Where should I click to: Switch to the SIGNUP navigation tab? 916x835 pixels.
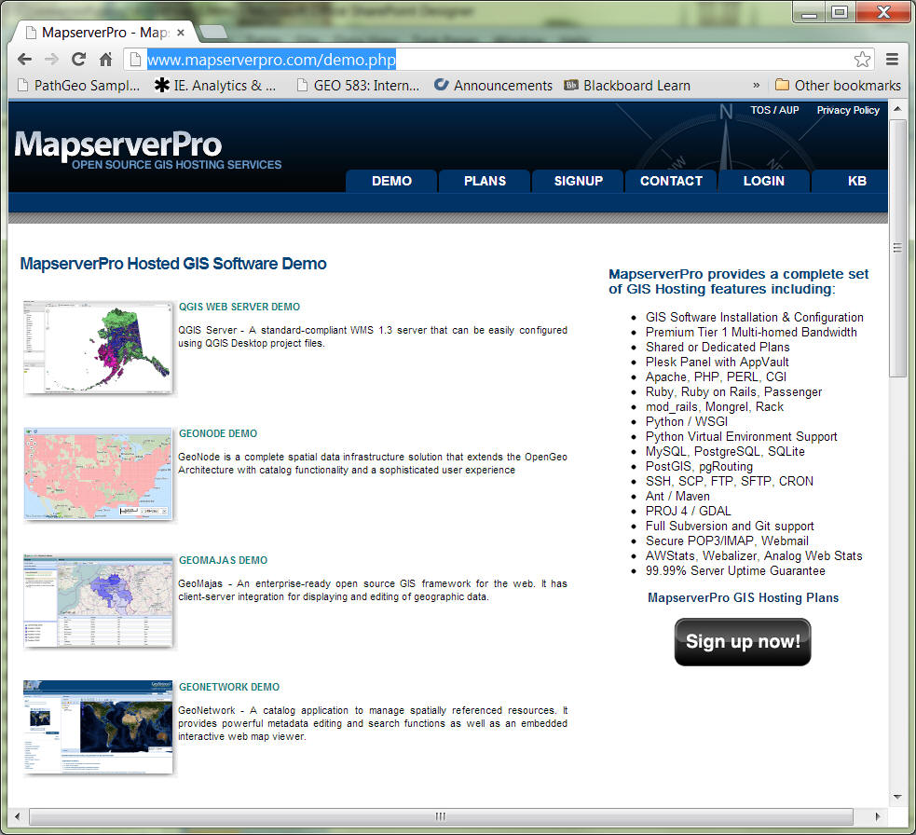579,181
